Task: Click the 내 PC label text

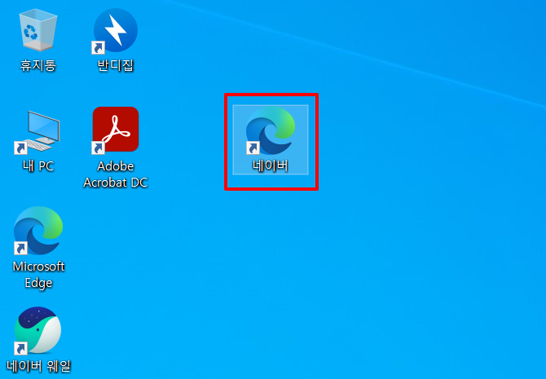Action: tap(38, 165)
